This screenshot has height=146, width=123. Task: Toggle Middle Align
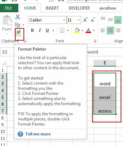pyautogui.click(x=110, y=20)
